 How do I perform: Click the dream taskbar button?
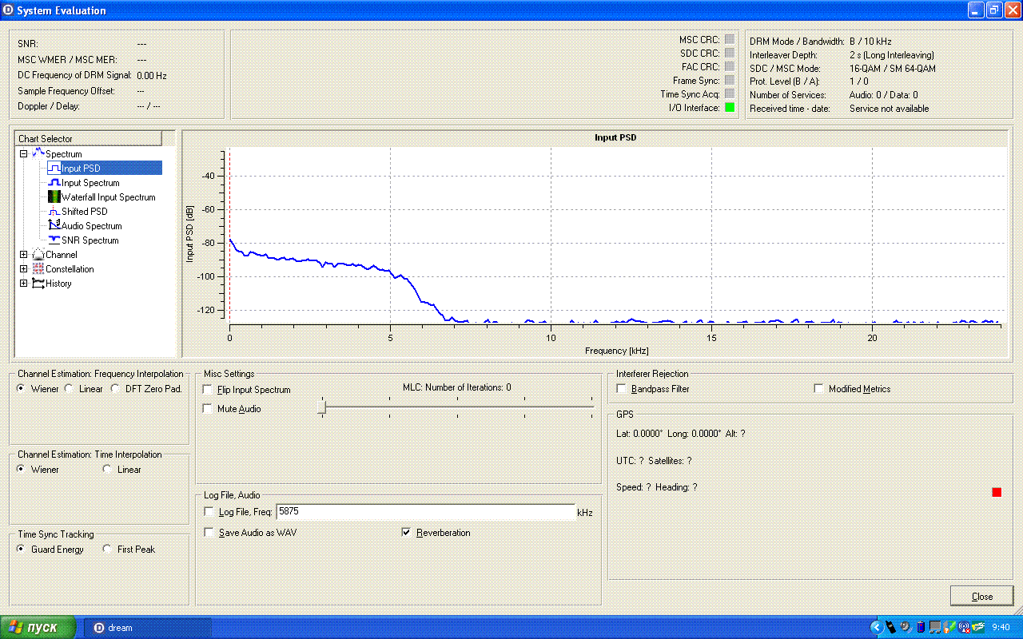pyautogui.click(x=147, y=627)
